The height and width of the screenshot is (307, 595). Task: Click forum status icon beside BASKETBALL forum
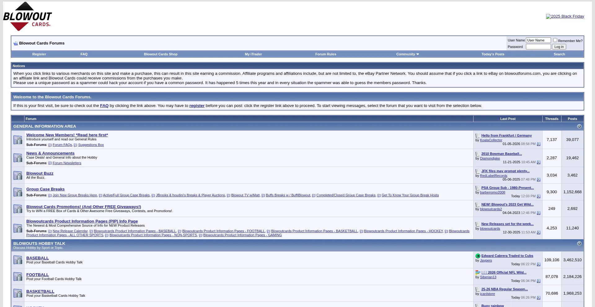coord(18,293)
